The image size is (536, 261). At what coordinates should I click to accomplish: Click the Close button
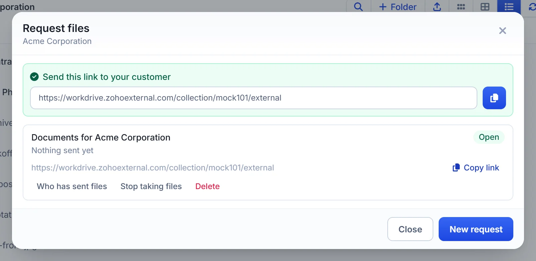(410, 229)
